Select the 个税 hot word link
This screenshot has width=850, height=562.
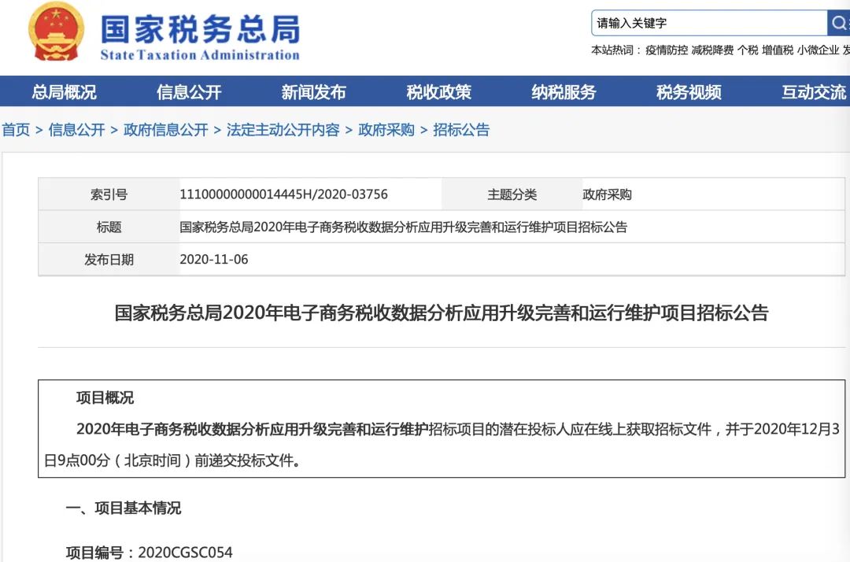tap(748, 50)
